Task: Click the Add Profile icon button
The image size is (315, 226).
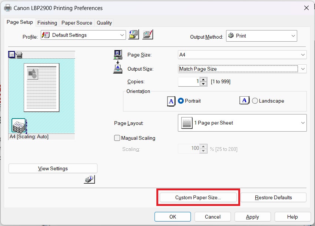Action: 133,35
